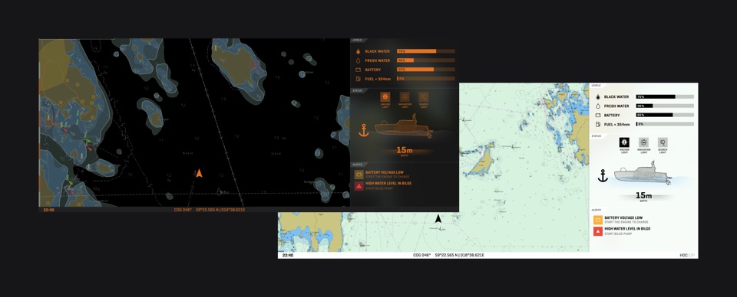This screenshot has height=297, width=737.
Task: Click the black anchor icon in the light screen
Action: (x=603, y=175)
